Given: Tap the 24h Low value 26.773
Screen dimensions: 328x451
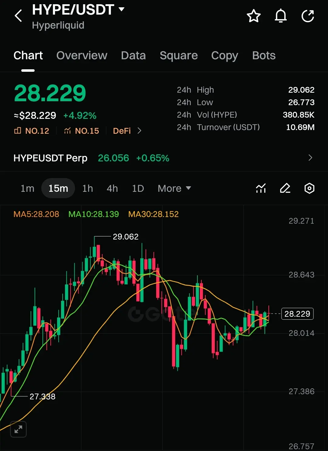Looking at the screenshot, I should tap(301, 102).
